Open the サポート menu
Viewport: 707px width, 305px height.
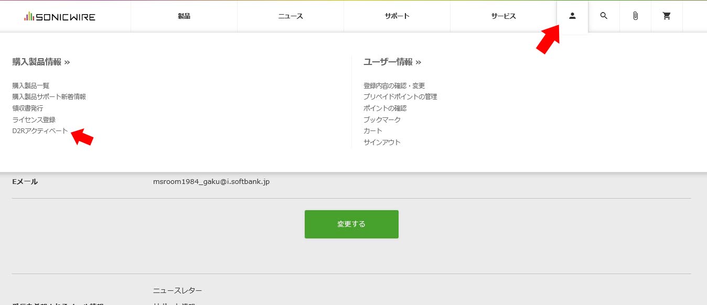coord(397,16)
